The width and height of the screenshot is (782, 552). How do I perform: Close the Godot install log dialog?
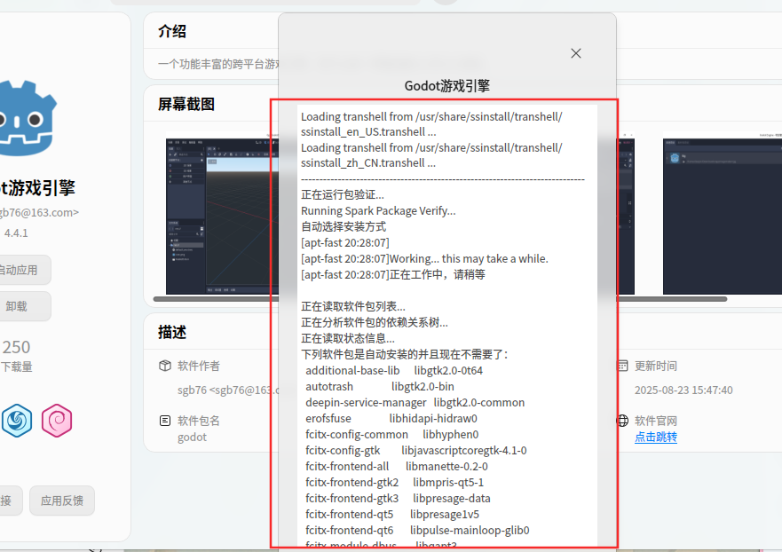(575, 53)
